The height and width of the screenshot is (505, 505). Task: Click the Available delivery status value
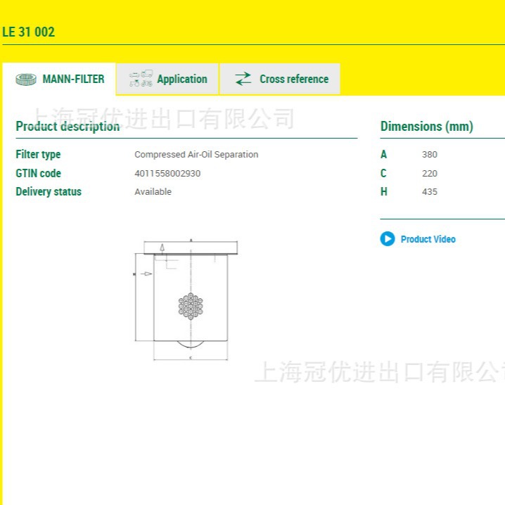153,192
